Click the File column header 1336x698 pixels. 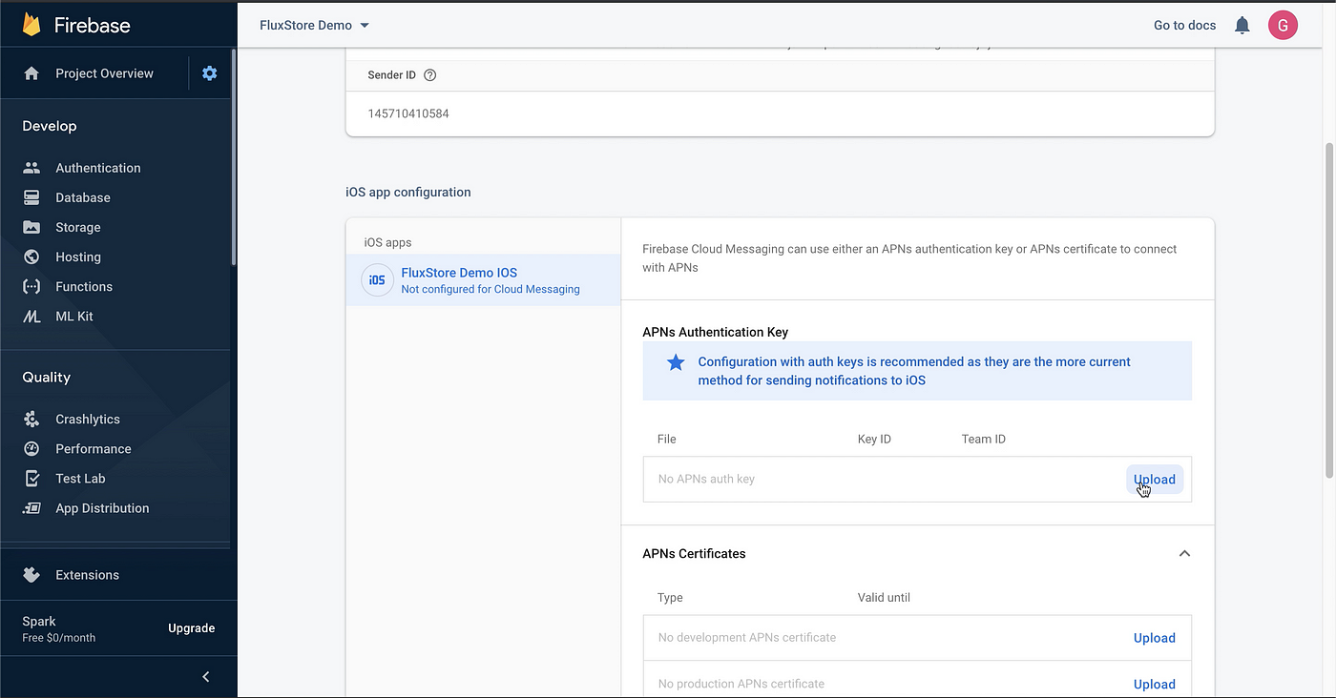666,439
